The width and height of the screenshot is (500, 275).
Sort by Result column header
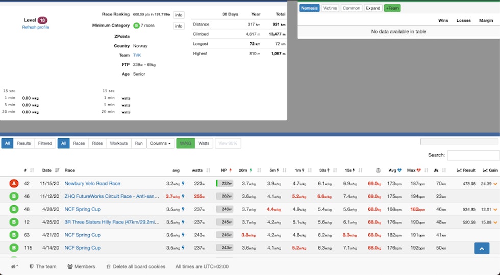(466, 170)
